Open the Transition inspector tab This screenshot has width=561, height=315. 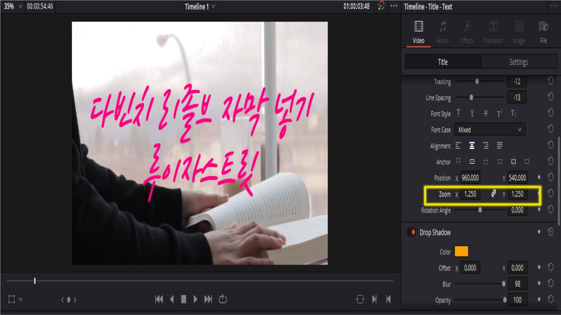pyautogui.click(x=493, y=32)
